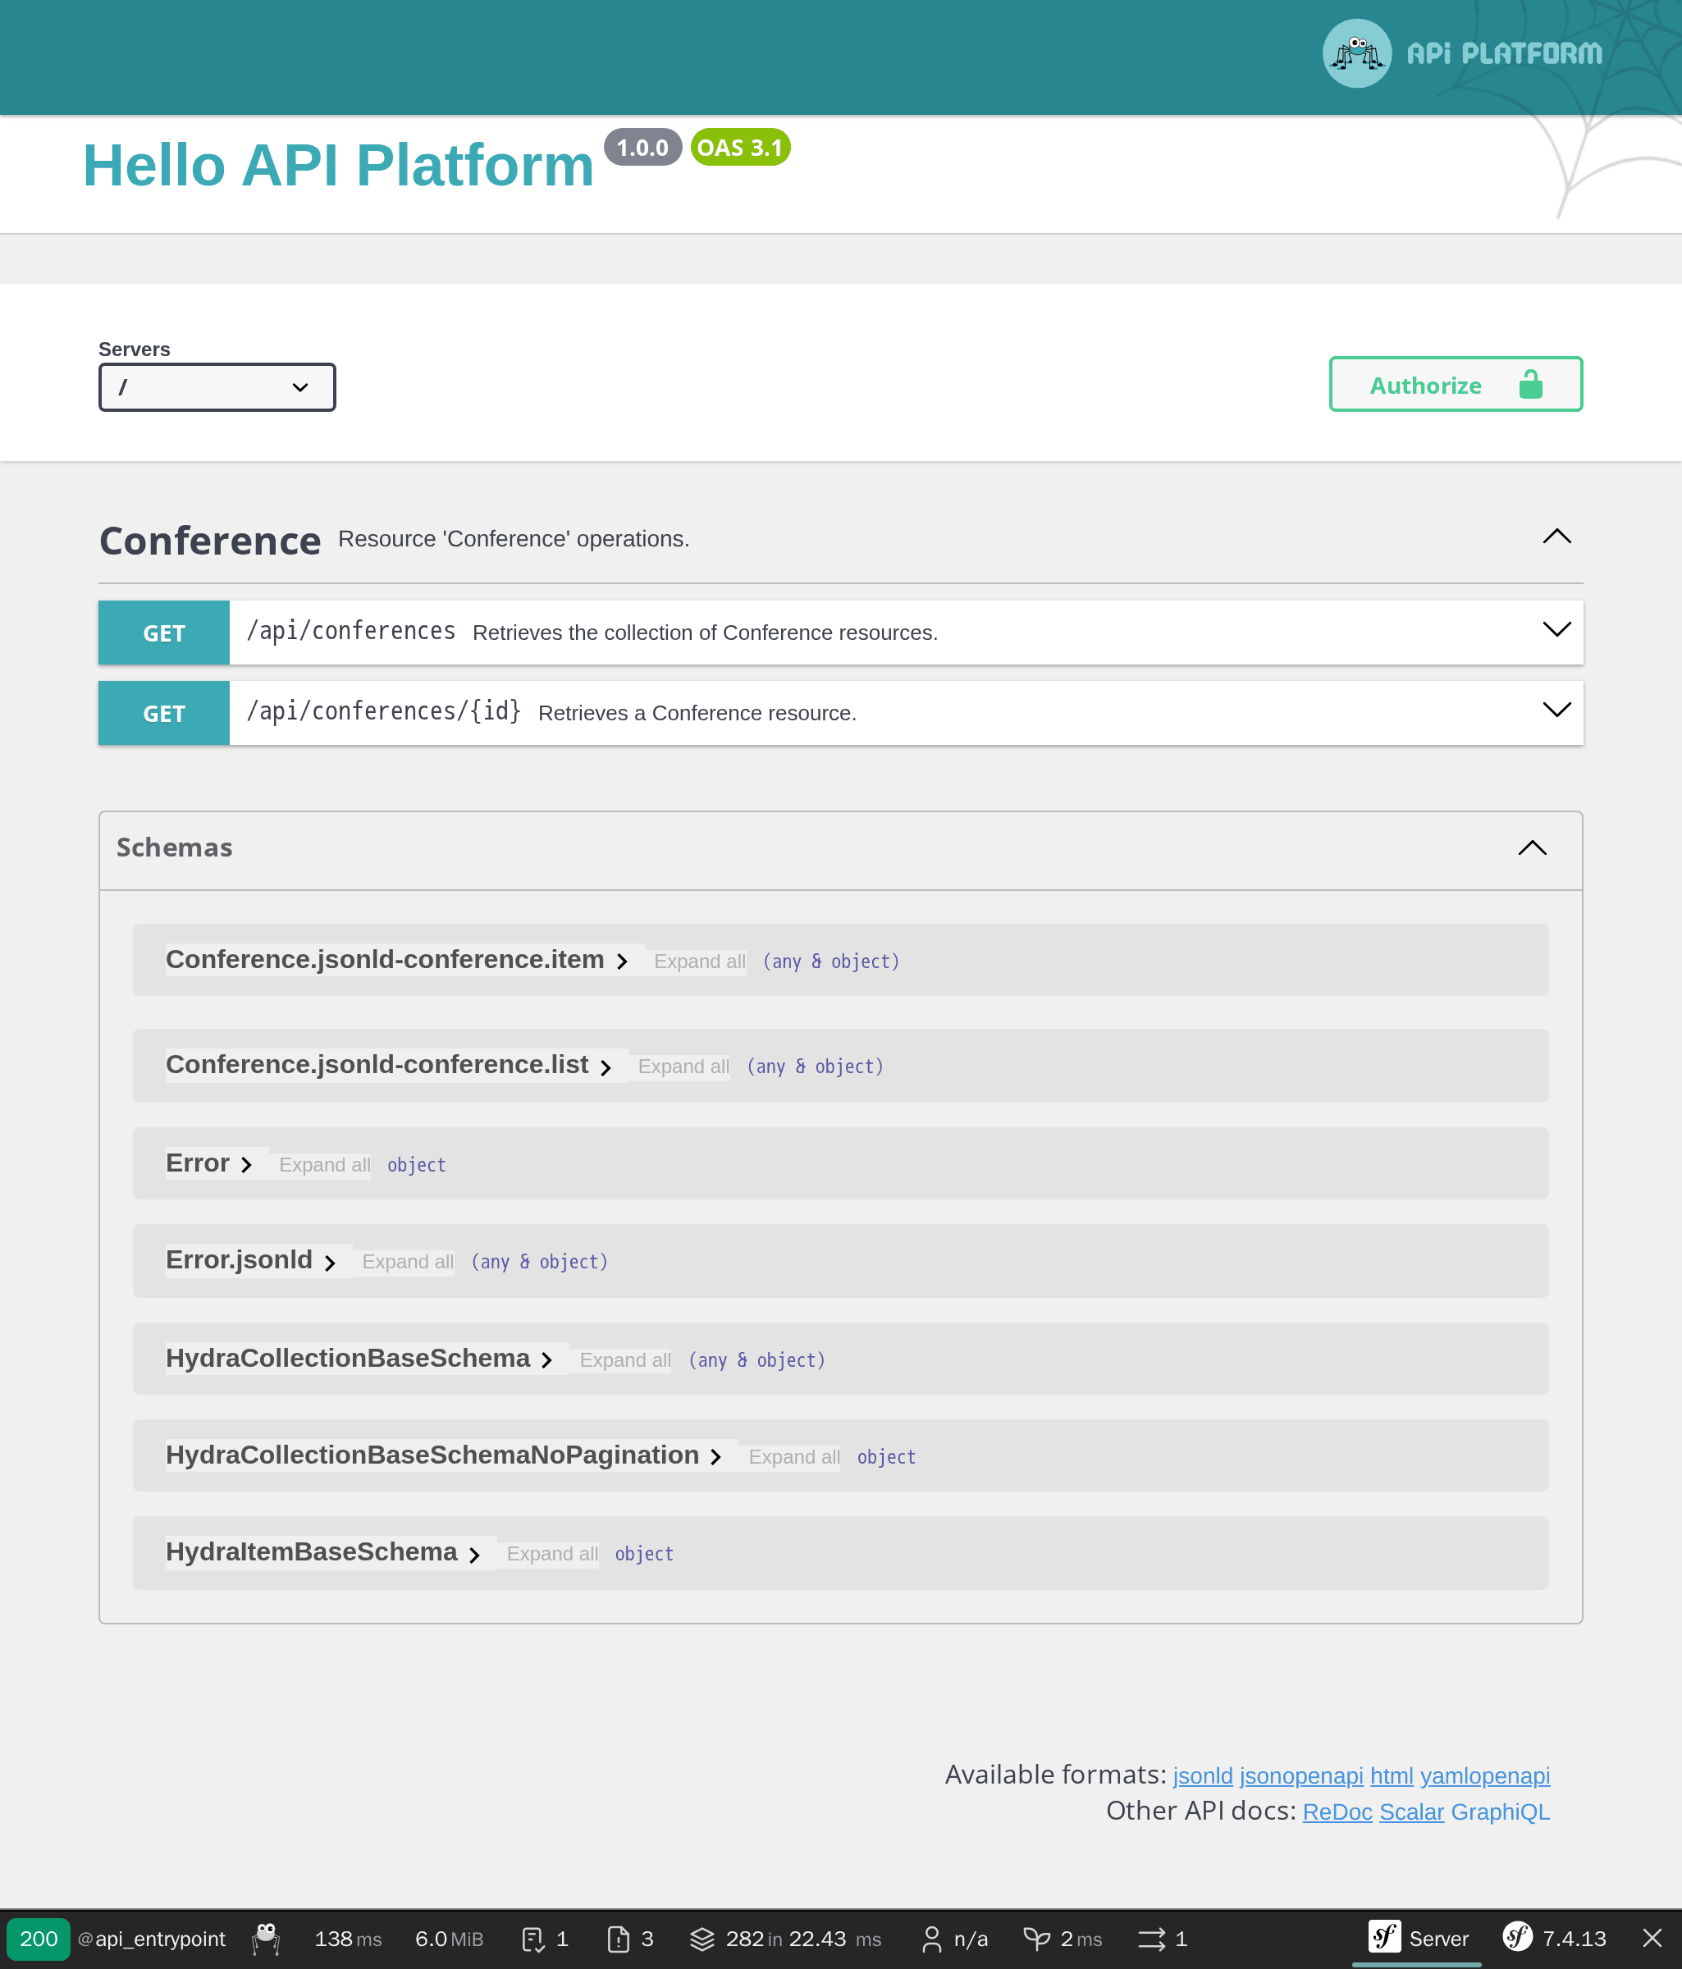Collapse the Conference section chevron
Screen dimensions: 1682x1969
(1556, 537)
